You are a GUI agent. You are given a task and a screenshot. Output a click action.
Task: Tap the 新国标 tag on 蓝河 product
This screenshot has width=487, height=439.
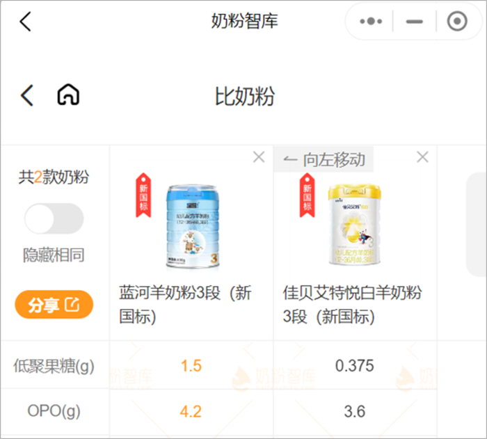pyautogui.click(x=143, y=195)
